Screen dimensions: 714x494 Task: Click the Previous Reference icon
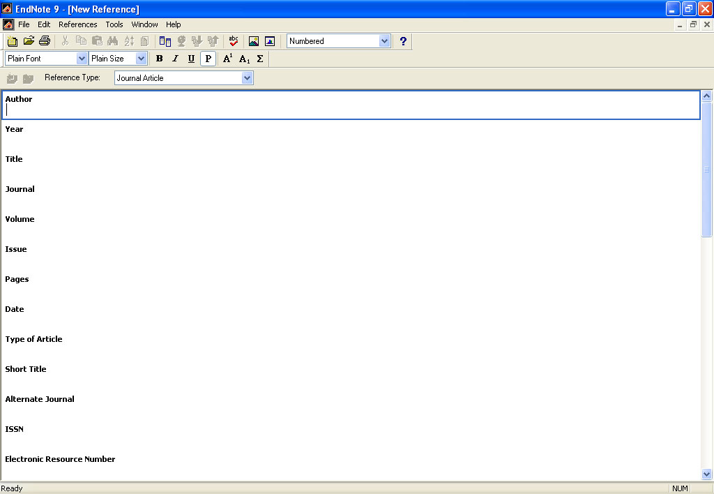tap(12, 78)
